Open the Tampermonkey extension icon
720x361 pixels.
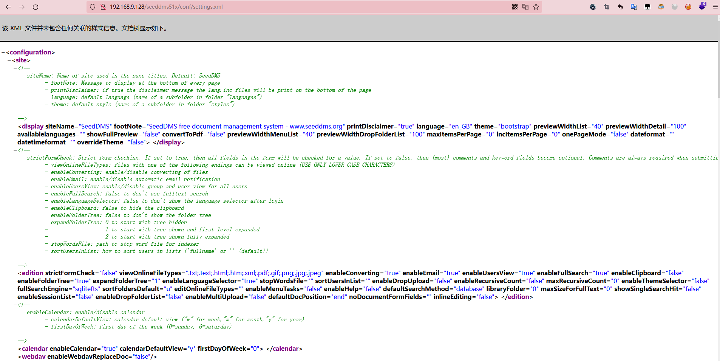pos(647,7)
